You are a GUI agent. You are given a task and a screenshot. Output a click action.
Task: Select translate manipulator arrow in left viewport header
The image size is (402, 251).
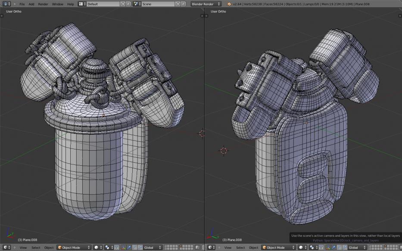click(x=129, y=248)
